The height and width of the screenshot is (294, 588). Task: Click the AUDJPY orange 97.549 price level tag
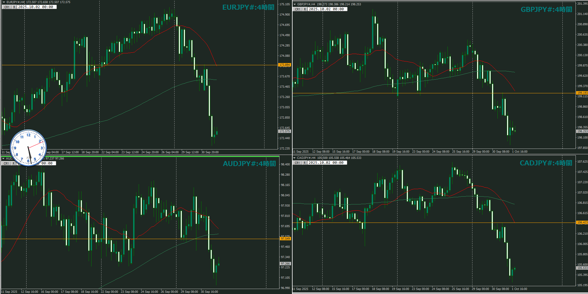pyautogui.click(x=285, y=239)
